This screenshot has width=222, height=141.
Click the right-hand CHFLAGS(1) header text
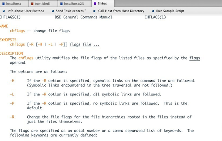(155, 17)
